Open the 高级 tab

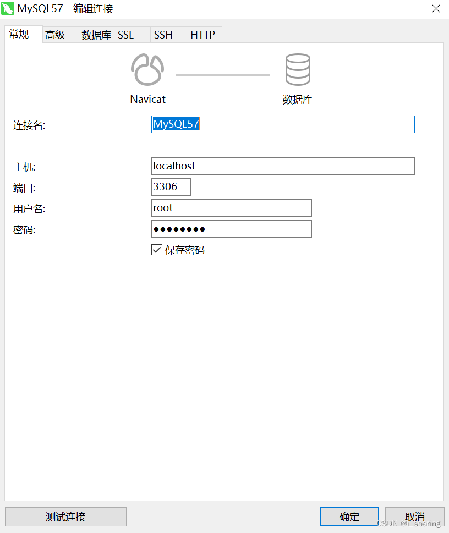click(60, 35)
